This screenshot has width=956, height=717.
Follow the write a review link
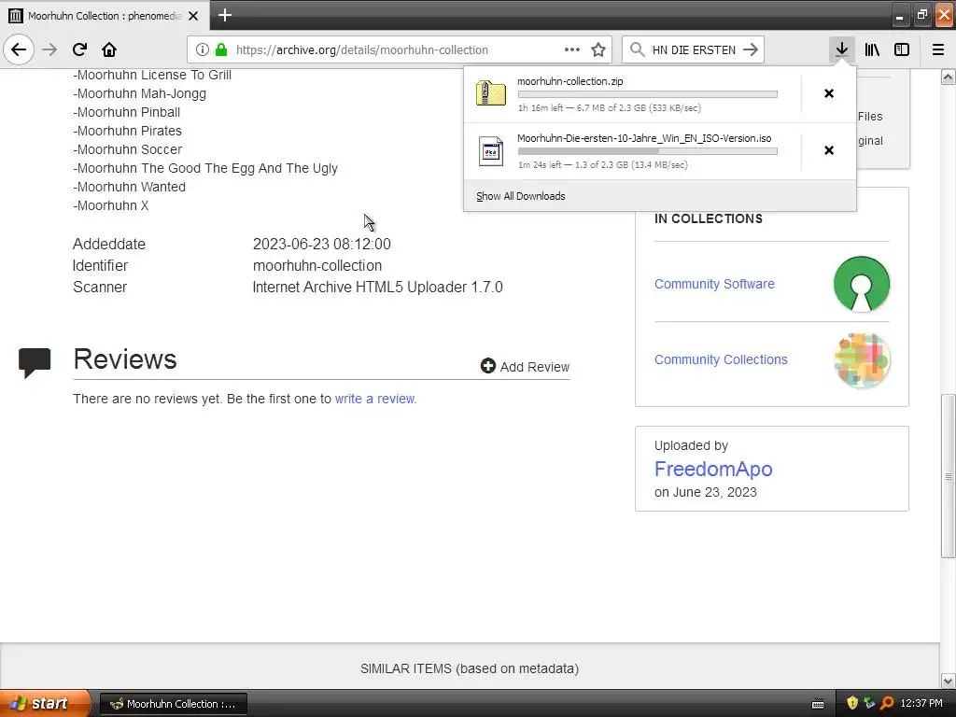(375, 399)
